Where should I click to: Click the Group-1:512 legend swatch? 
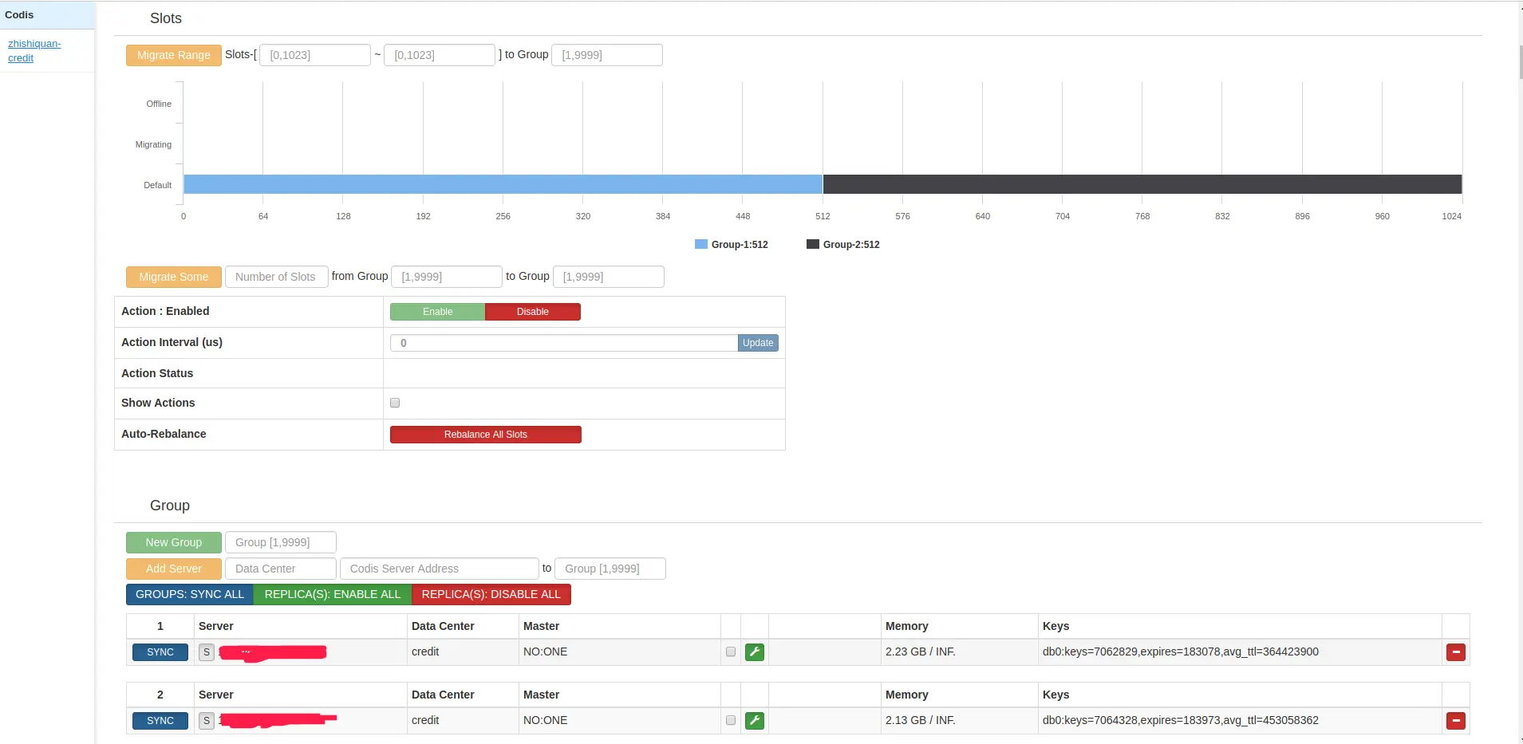click(701, 244)
